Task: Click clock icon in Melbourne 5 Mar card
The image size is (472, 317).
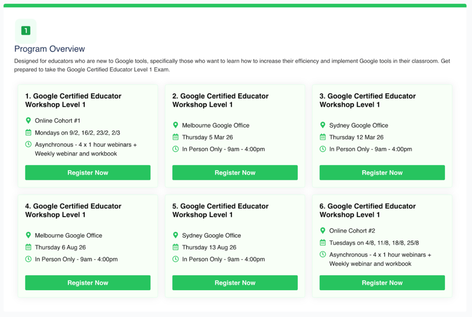Action: 175,149
